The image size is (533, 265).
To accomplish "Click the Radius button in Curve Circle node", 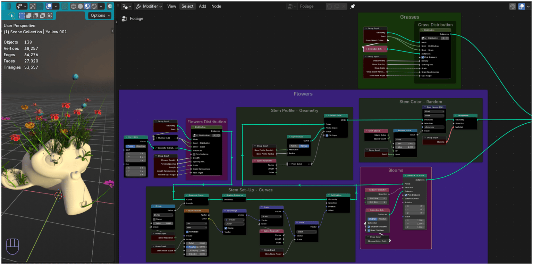I will point(304,146).
